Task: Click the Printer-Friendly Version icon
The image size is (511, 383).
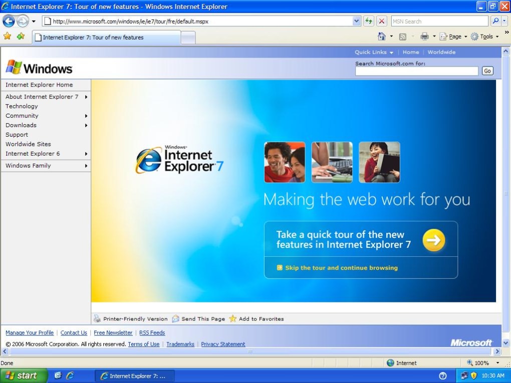Action: coord(97,318)
